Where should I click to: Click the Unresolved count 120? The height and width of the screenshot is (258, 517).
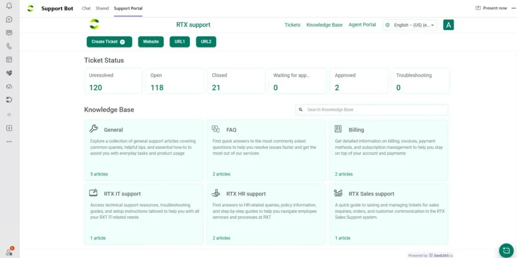coord(95,88)
